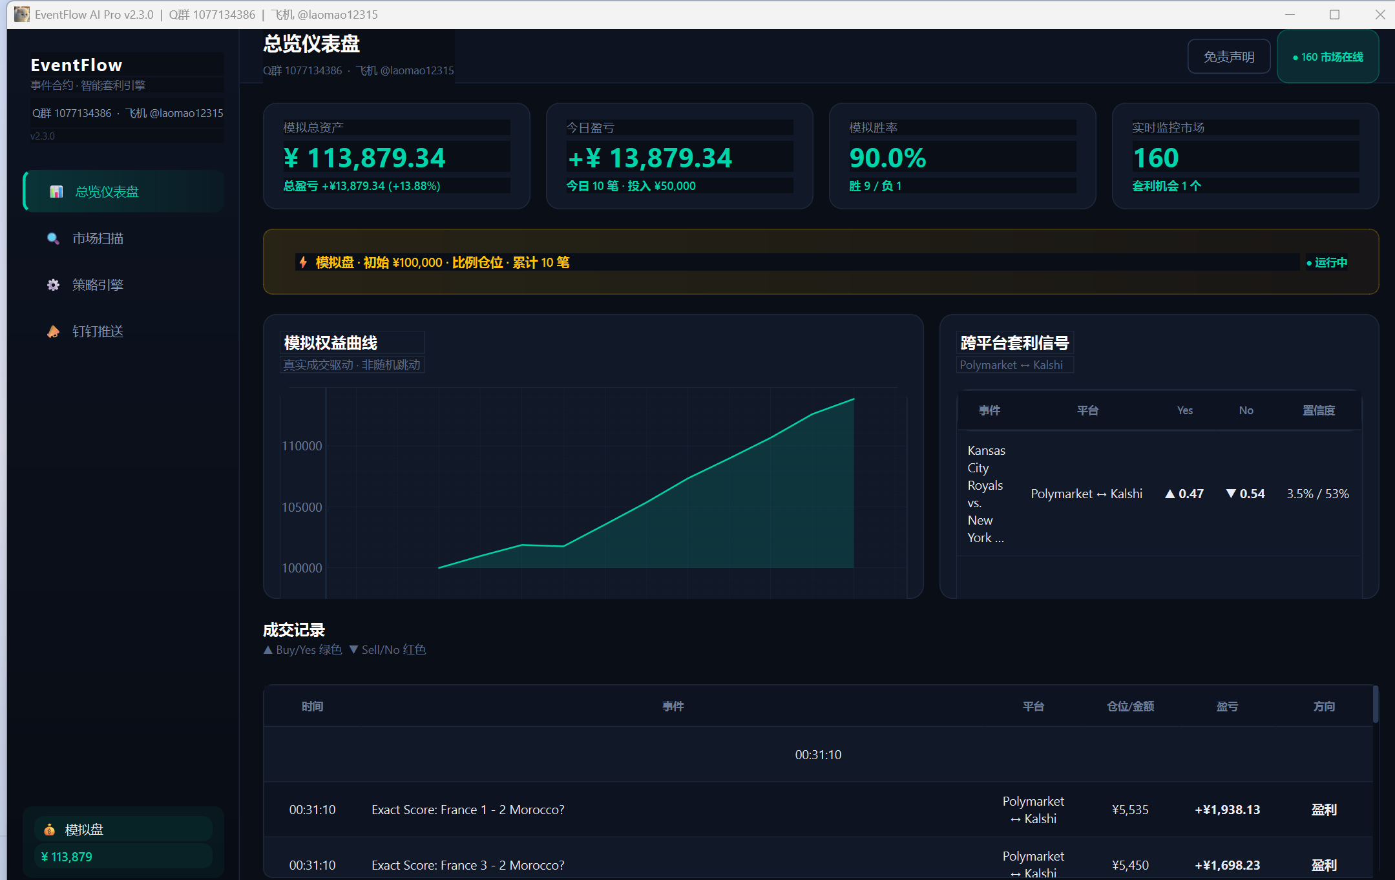Click the 运行中 status indicator
This screenshot has width=1395, height=880.
point(1327,262)
